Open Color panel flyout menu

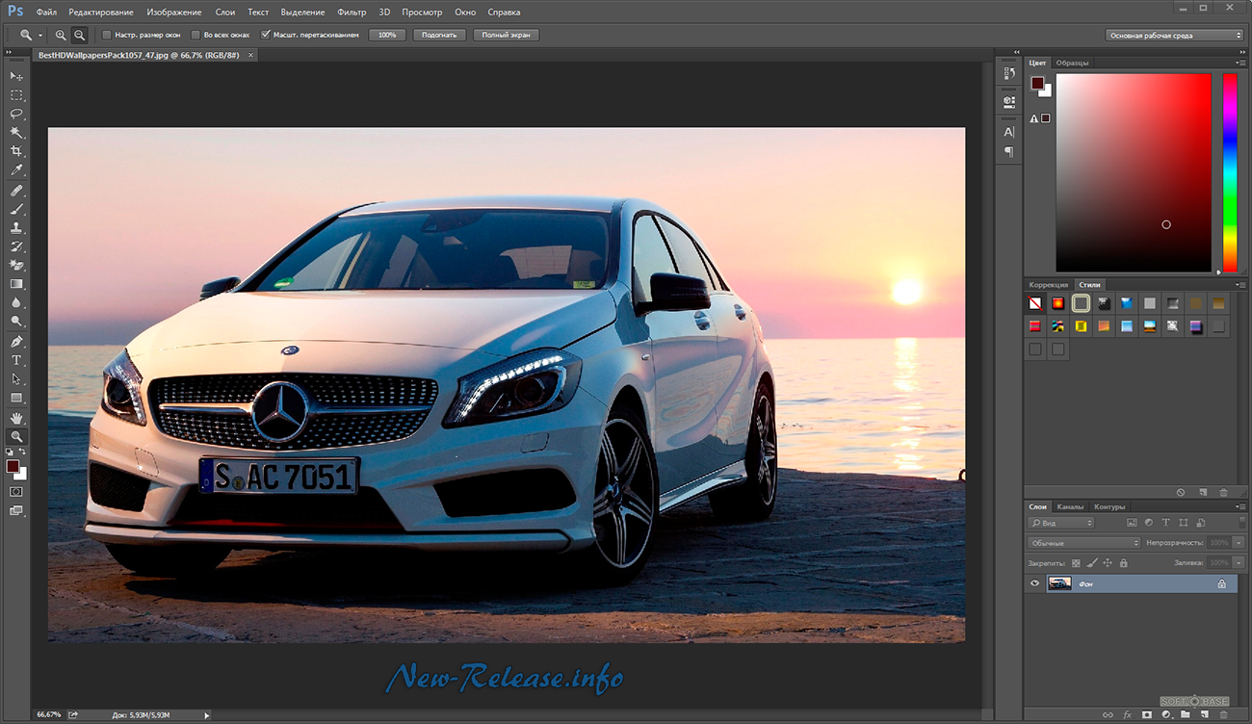tap(1240, 63)
